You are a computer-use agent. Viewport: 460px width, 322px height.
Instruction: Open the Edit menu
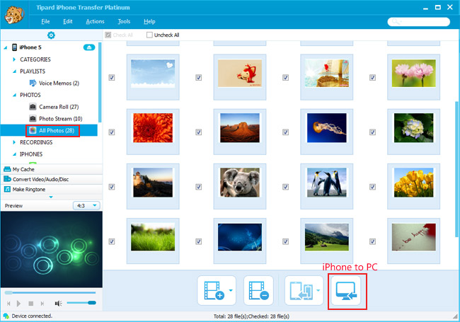coord(68,21)
